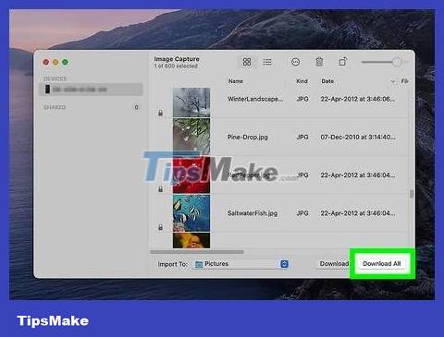This screenshot has width=444, height=337.
Task: Click the 07-Dec-2010 date cell
Action: coord(358,137)
